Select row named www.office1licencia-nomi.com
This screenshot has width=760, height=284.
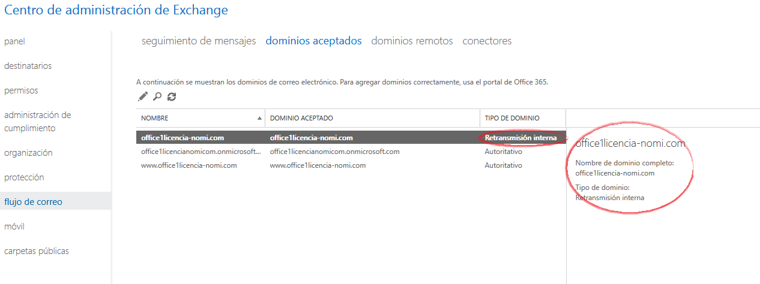(x=351, y=165)
